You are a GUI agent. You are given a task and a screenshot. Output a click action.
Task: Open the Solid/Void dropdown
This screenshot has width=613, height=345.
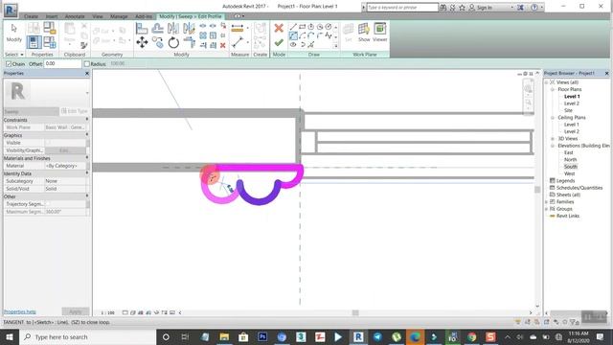tap(65, 189)
